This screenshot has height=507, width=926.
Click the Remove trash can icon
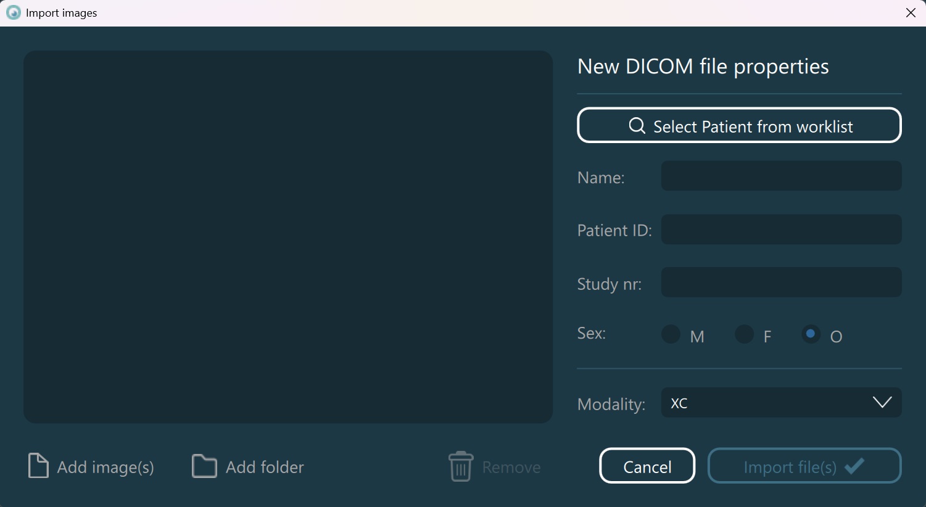click(461, 466)
